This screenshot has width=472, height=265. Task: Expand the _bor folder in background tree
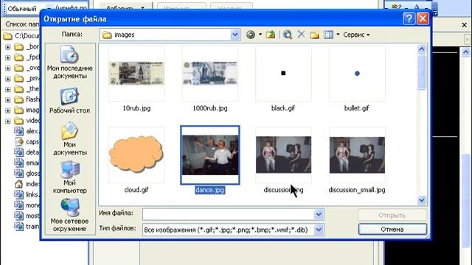coord(8,47)
